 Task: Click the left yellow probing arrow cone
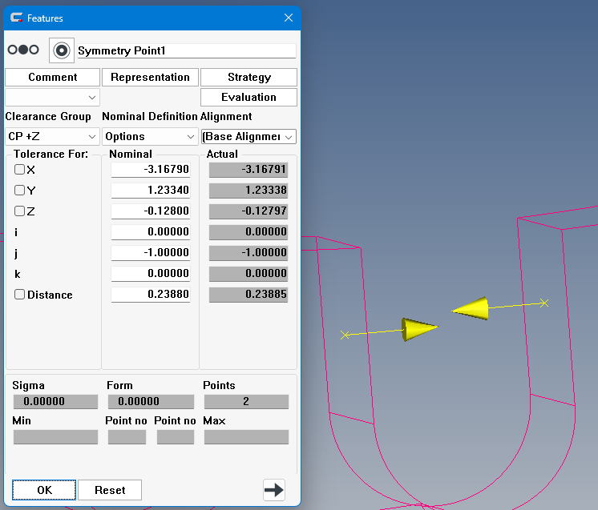point(419,328)
